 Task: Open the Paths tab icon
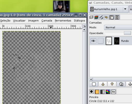(x=101, y=17)
